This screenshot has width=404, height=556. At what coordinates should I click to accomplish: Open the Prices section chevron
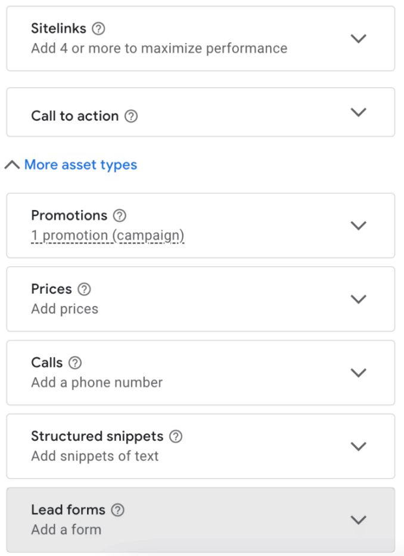359,299
